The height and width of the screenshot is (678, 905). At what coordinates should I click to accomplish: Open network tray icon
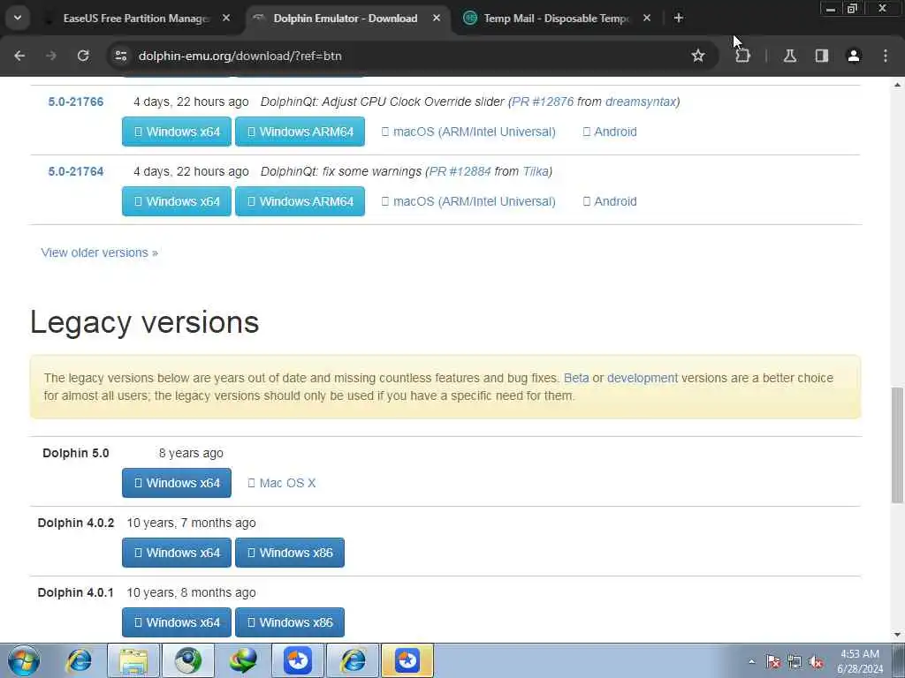point(795,661)
